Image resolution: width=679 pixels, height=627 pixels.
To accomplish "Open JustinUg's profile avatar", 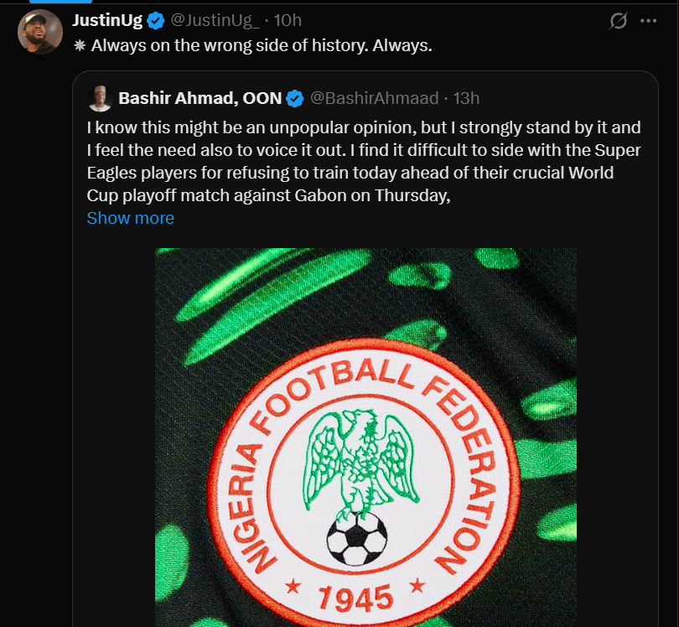I will point(40,33).
